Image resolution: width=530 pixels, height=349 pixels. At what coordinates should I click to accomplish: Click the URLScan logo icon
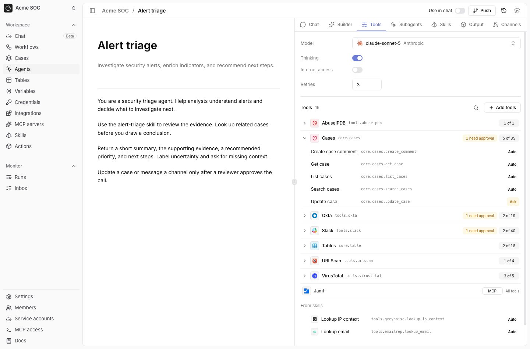click(315, 261)
